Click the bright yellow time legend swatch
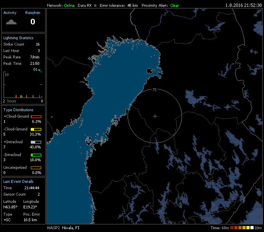This screenshot has width=264, height=232. point(248,228)
